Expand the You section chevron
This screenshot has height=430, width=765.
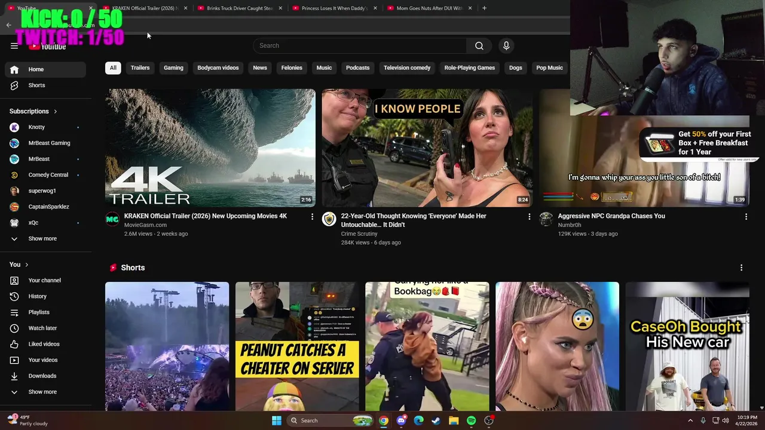click(x=26, y=265)
